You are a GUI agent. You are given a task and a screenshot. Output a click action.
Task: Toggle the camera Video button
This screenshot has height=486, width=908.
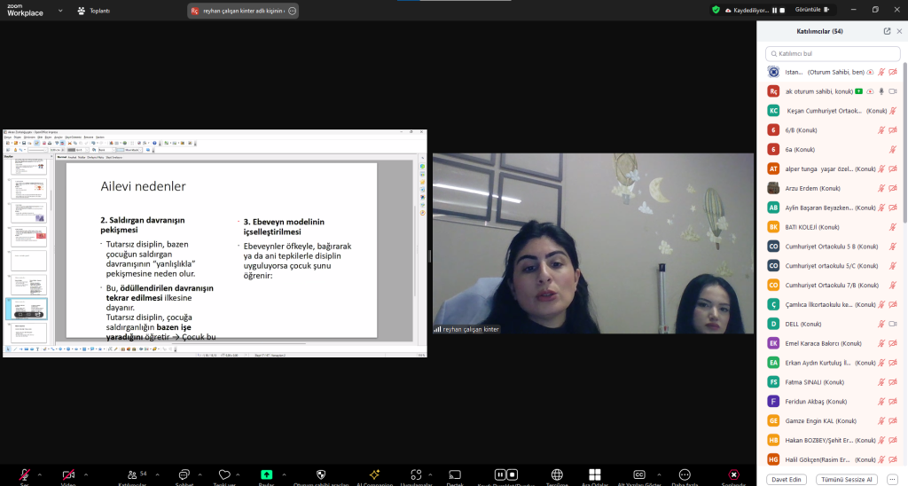pos(68,475)
